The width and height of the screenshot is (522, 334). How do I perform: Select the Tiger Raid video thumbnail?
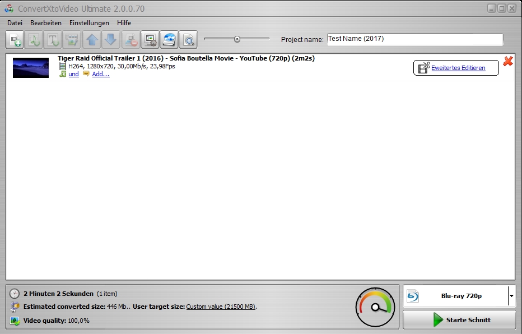[31, 68]
